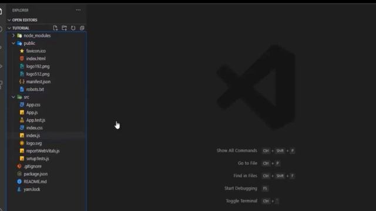Viewport: 376px width, 211px height.
Task: Collapse the public folder chevron
Action: (x=14, y=43)
